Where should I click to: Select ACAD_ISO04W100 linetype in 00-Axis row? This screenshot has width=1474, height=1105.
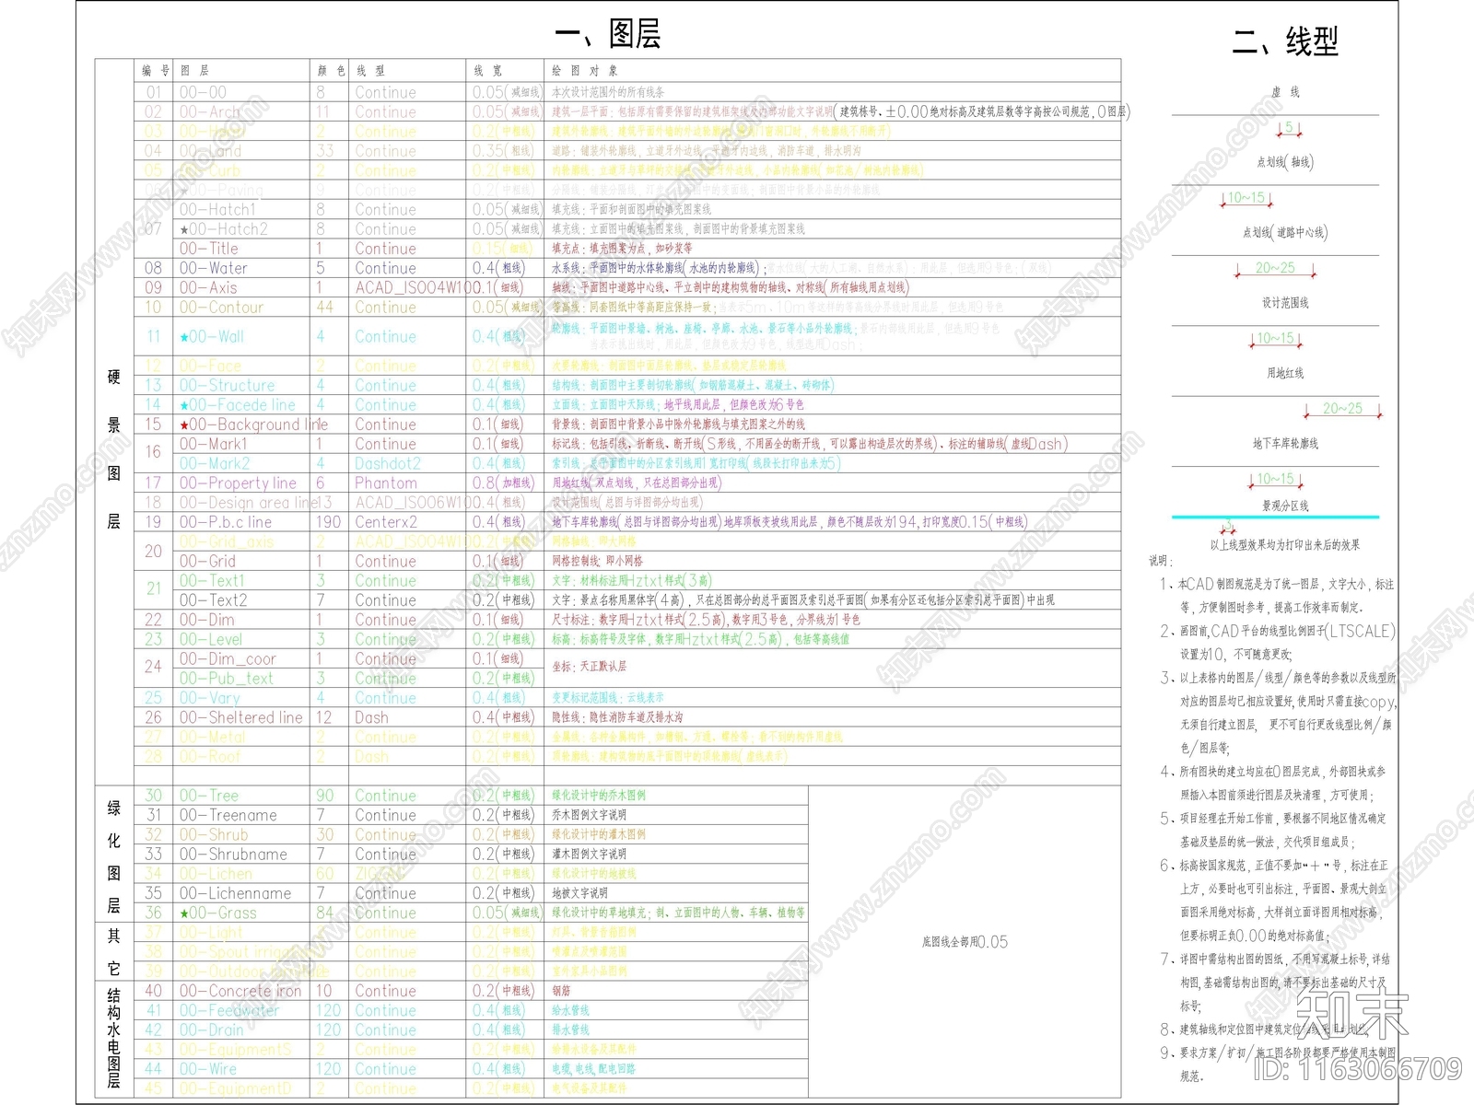[x=415, y=287]
